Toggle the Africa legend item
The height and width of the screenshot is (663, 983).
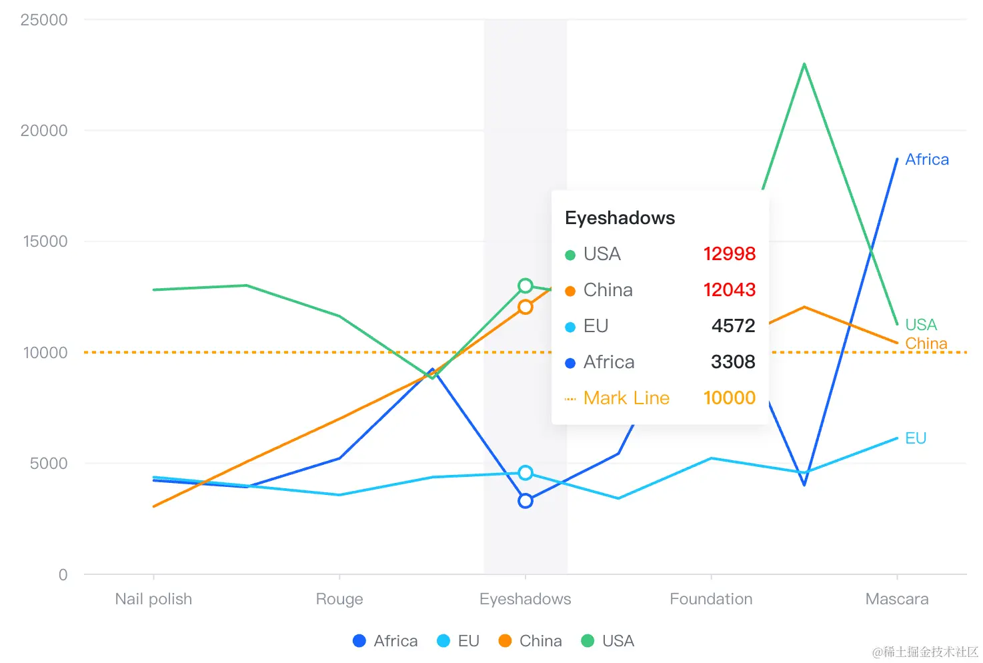tap(385, 641)
